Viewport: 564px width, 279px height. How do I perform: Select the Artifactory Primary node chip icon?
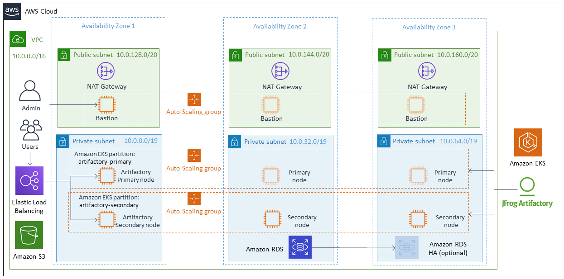pos(107,176)
